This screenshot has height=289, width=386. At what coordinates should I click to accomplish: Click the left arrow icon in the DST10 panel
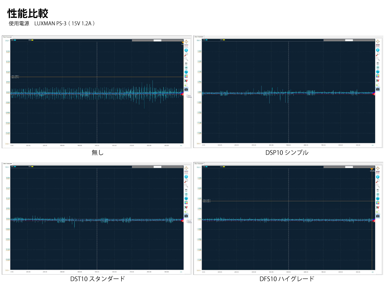[x=186, y=190]
